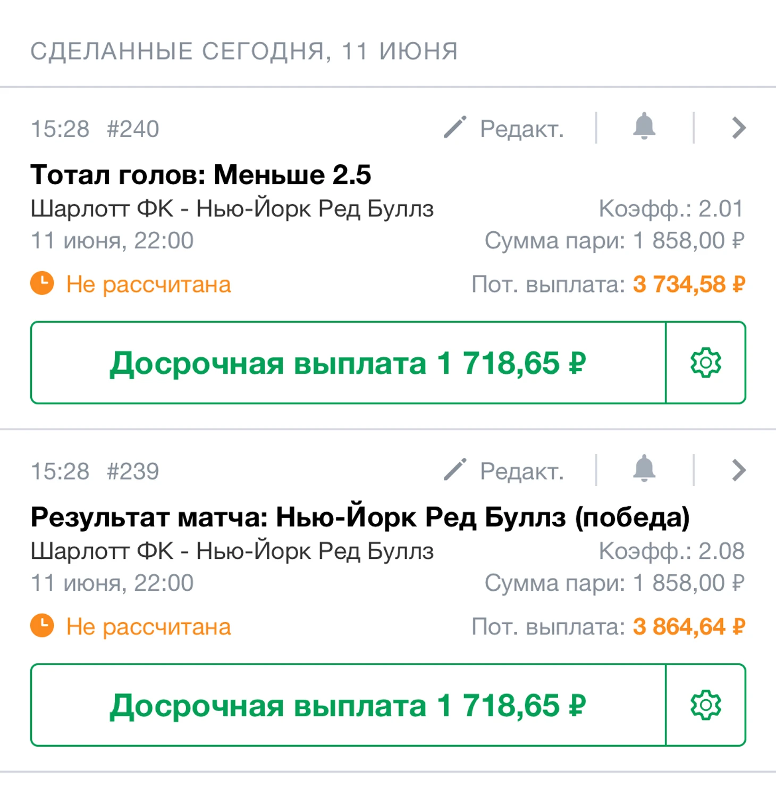Expand bet #239 details with chevron arrow
Screen dimensions: 776x795
738,471
